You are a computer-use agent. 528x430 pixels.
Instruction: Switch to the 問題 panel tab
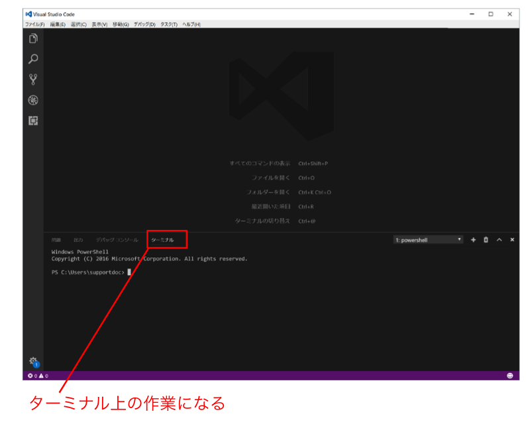[x=56, y=240]
